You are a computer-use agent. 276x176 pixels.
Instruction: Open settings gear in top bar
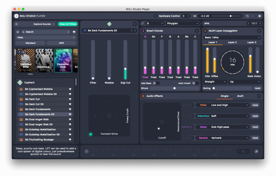coord(259,16)
